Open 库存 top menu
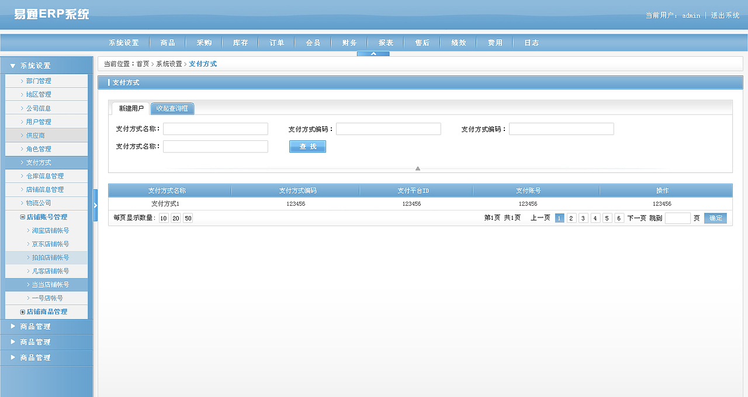The width and height of the screenshot is (748, 397). (240, 43)
